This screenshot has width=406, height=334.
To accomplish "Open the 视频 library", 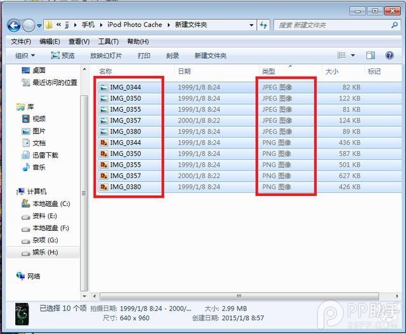I will 34,119.
